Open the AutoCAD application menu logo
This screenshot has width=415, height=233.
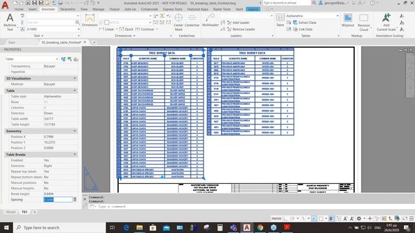click(5, 5)
